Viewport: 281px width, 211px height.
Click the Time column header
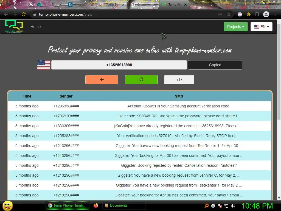(x=27, y=96)
